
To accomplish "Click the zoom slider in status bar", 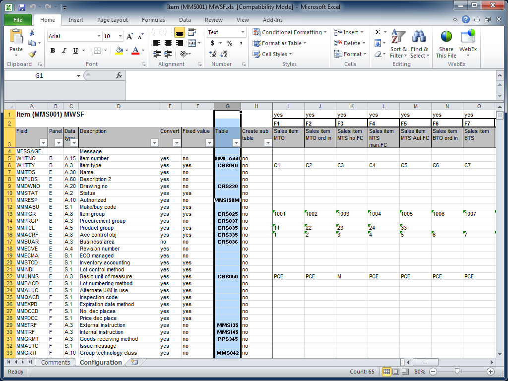I will coord(457,372).
